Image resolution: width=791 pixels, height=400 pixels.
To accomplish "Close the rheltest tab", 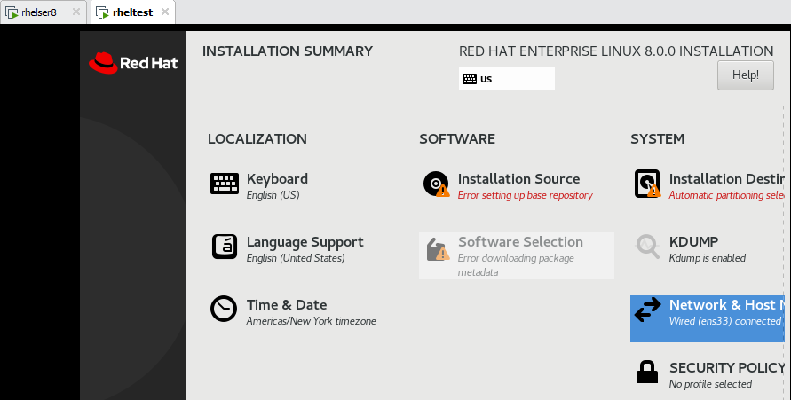I will coord(165,12).
